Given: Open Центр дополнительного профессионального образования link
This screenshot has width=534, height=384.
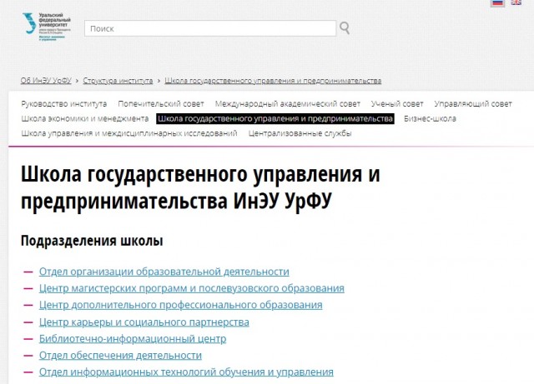Looking at the screenshot, I should coord(180,305).
